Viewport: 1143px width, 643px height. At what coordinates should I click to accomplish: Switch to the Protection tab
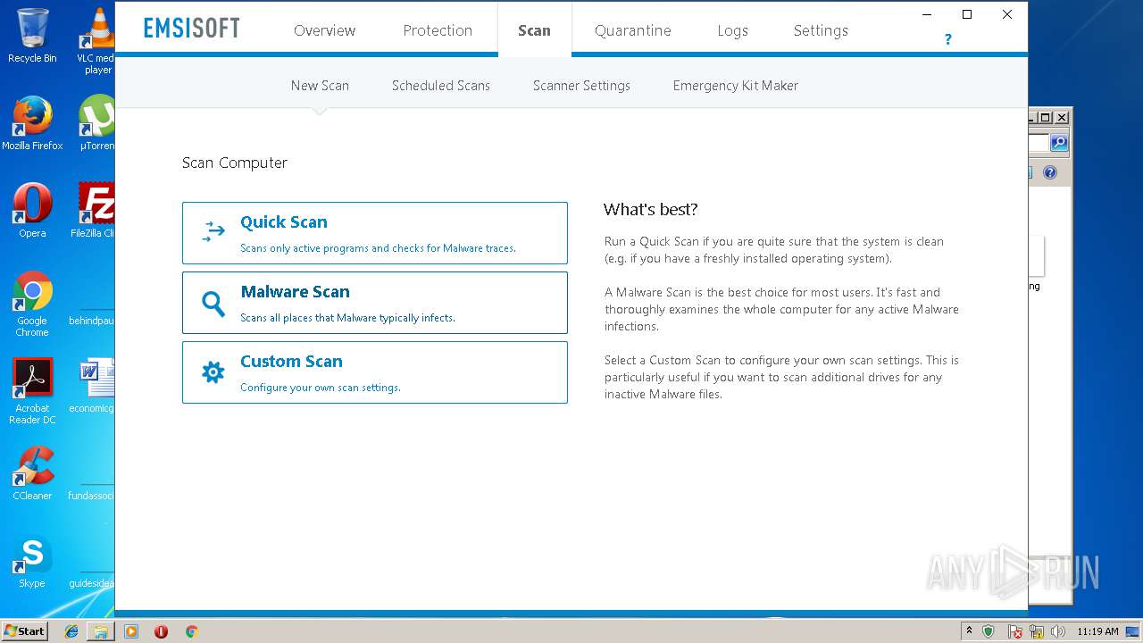click(438, 30)
